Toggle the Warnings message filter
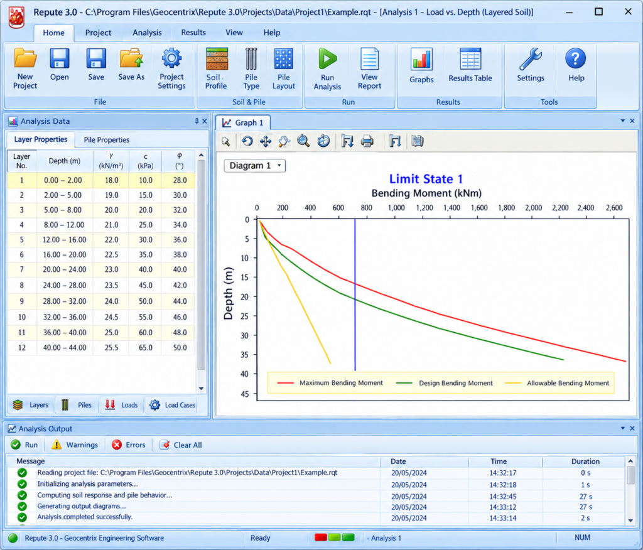The image size is (643, 550). coord(75,445)
